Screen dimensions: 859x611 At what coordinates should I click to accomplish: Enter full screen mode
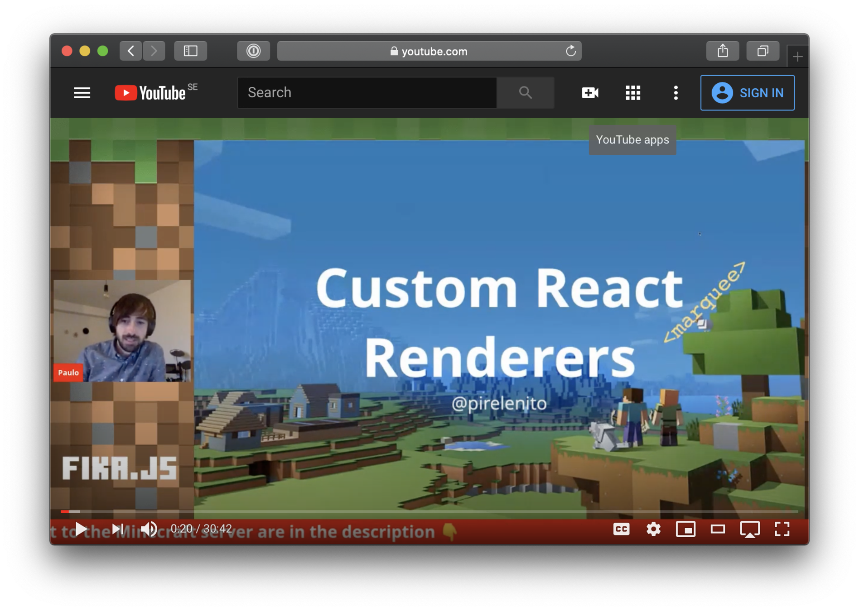coord(782,529)
